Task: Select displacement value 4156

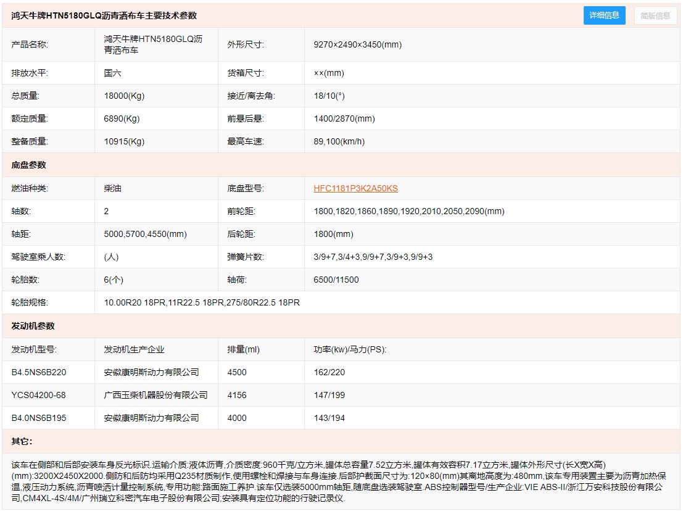Action: pyautogui.click(x=237, y=395)
